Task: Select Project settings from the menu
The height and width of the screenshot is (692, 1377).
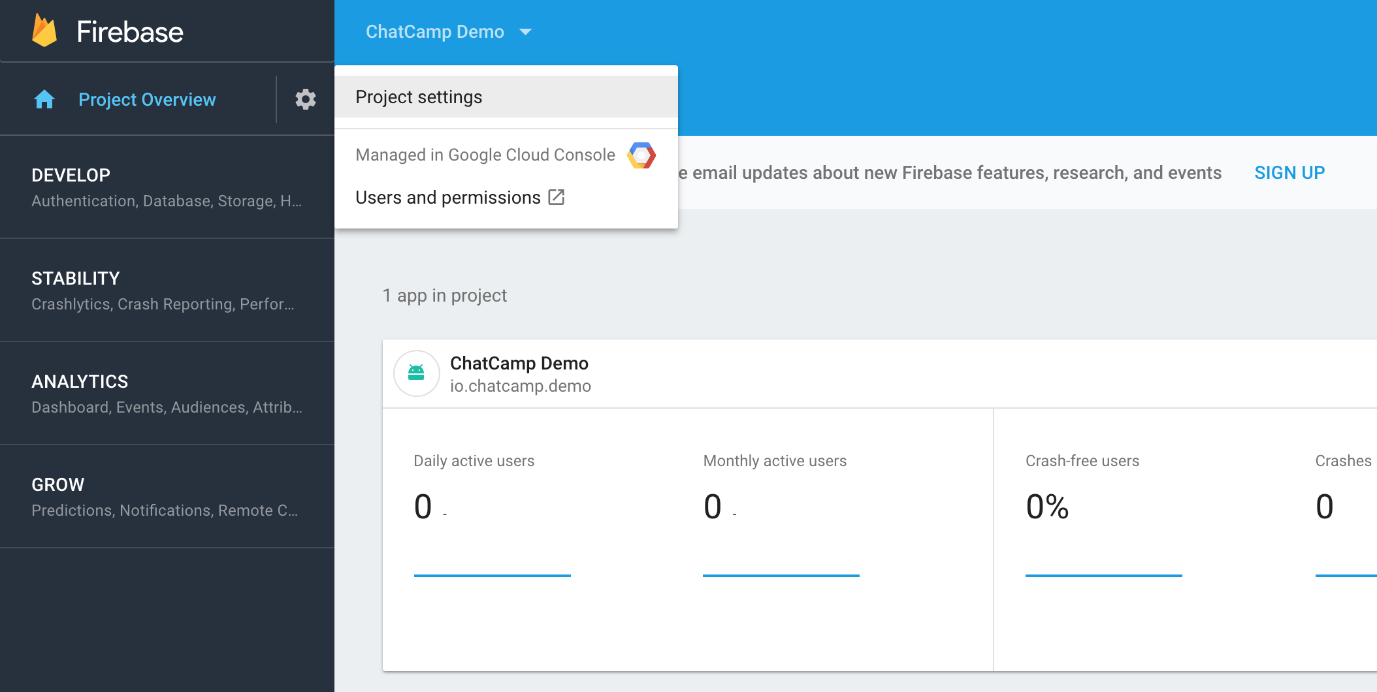Action: point(506,97)
